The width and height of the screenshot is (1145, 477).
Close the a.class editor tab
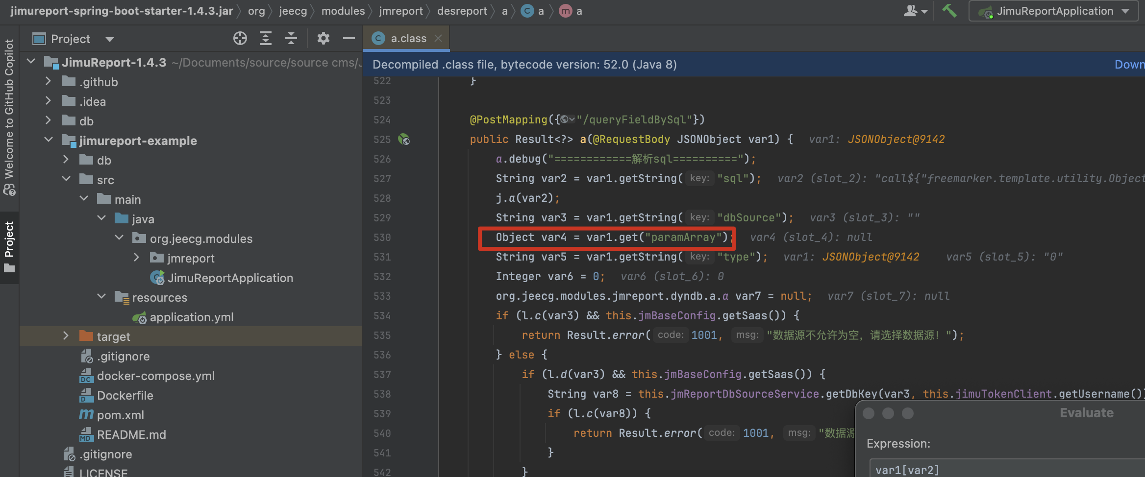[438, 38]
